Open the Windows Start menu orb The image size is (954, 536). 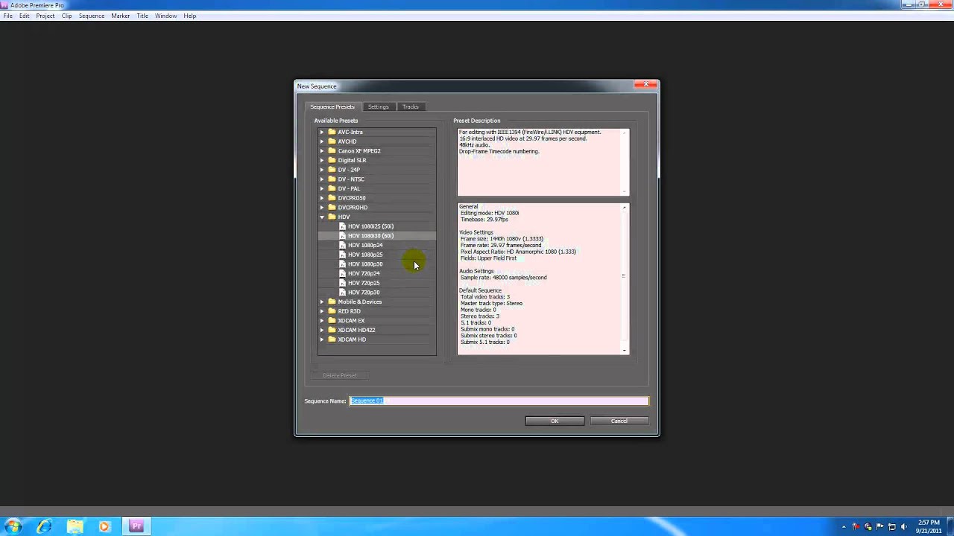(x=13, y=526)
